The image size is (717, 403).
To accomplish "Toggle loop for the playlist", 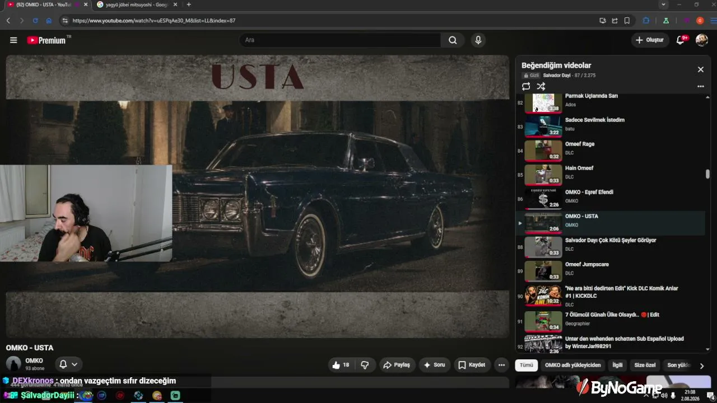I will tap(526, 87).
